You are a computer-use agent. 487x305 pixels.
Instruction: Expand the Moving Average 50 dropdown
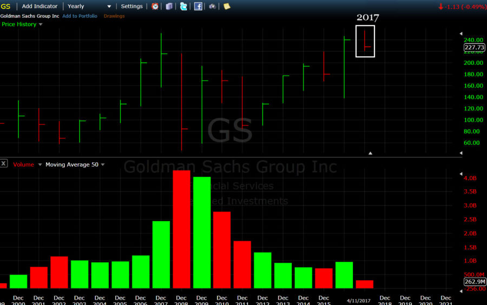103,164
